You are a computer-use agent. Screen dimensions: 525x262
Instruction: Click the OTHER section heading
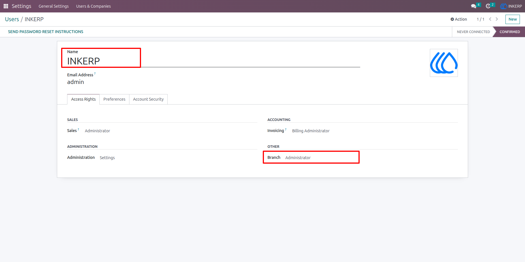point(273,147)
